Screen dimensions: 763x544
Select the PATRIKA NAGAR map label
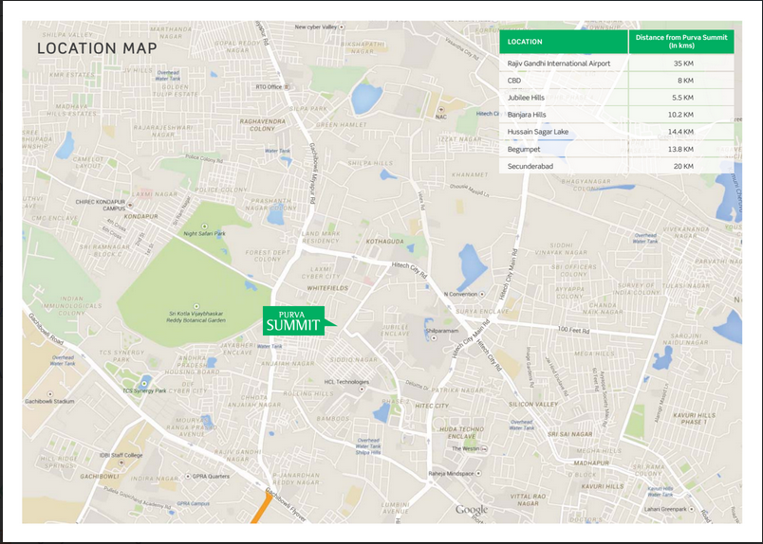pos(457,390)
